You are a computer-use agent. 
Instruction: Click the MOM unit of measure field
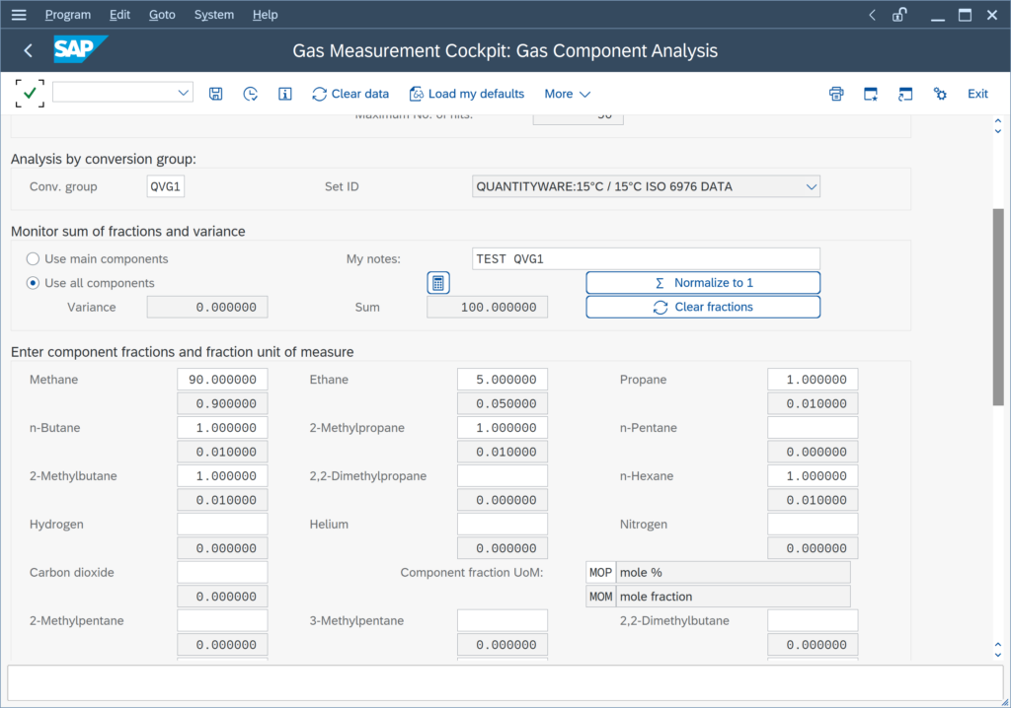click(x=601, y=597)
